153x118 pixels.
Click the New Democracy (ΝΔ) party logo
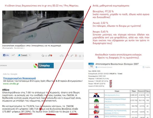point(97,95)
